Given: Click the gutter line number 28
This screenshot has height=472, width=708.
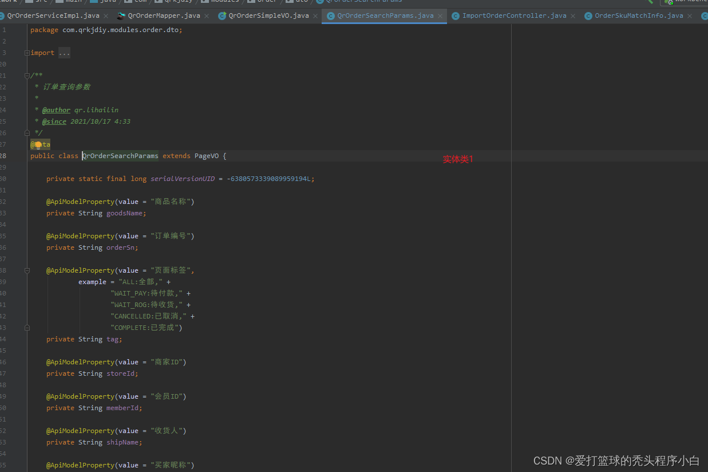Looking at the screenshot, I should pyautogui.click(x=3, y=156).
